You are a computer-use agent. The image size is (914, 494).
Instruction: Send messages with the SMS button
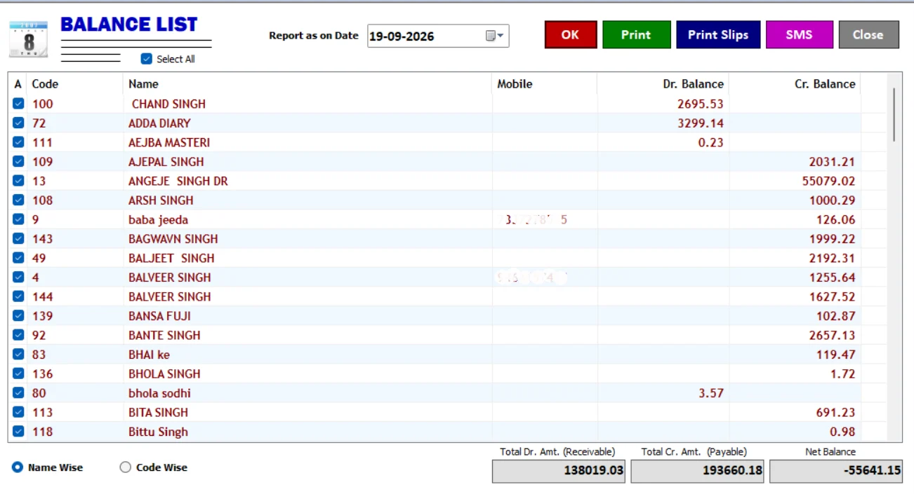click(x=799, y=34)
